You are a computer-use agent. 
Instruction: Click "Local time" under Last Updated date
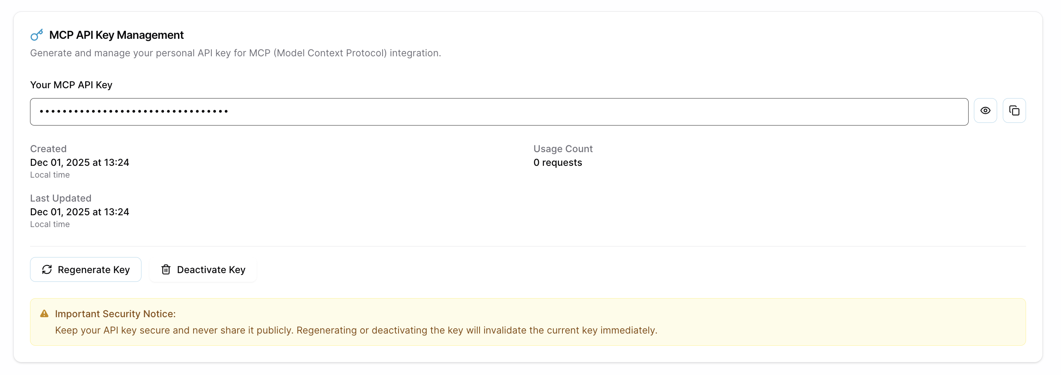pos(50,224)
